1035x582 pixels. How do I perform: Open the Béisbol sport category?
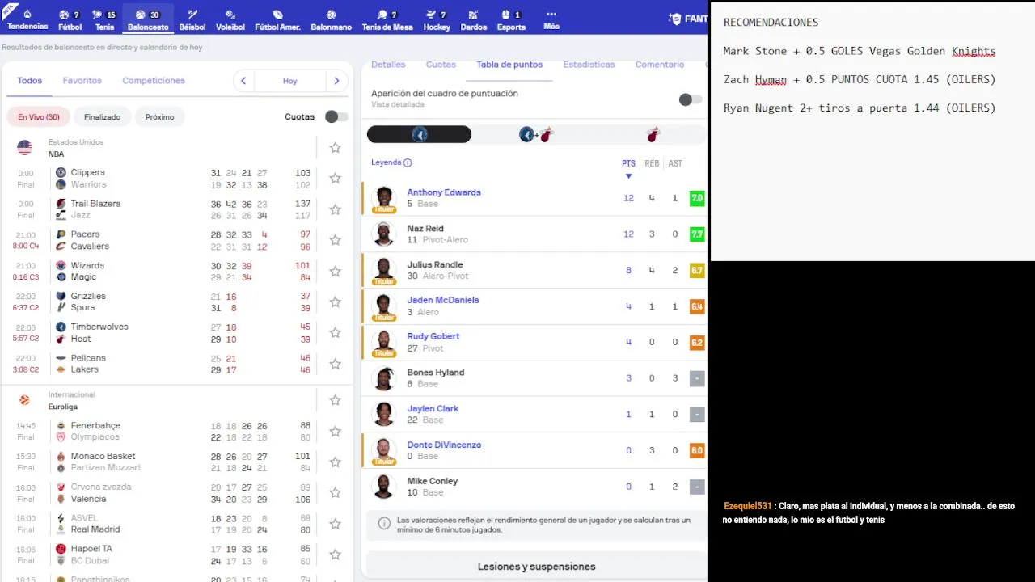click(x=192, y=20)
